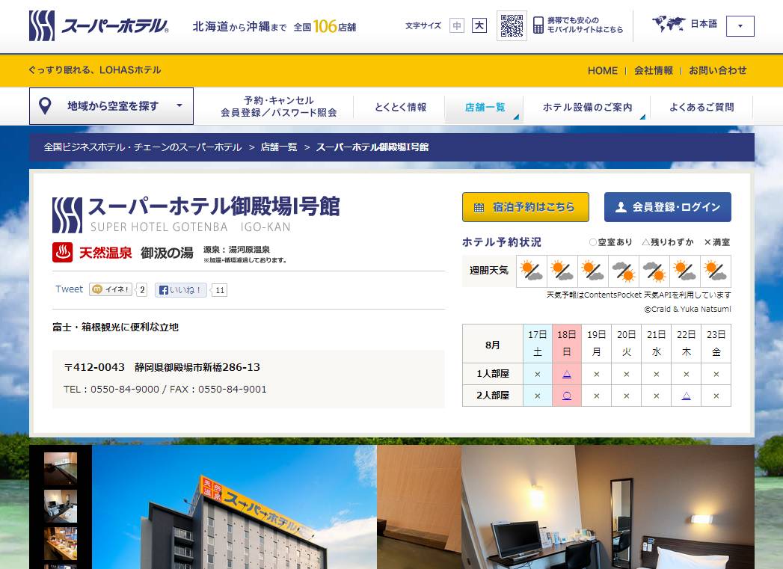Viewport: 783px width, 569px height.
Task: Select third gallery thumbnail showing breakfast
Action: [61, 544]
